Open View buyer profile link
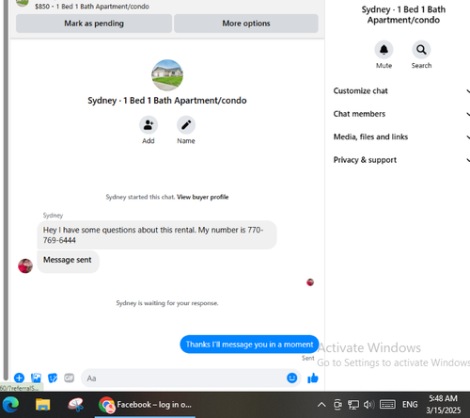 (x=203, y=197)
